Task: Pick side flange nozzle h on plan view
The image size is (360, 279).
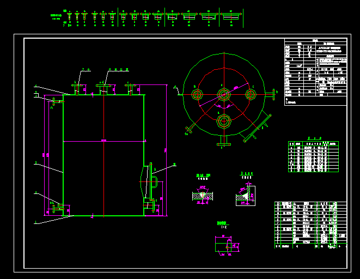Action: [271, 94]
